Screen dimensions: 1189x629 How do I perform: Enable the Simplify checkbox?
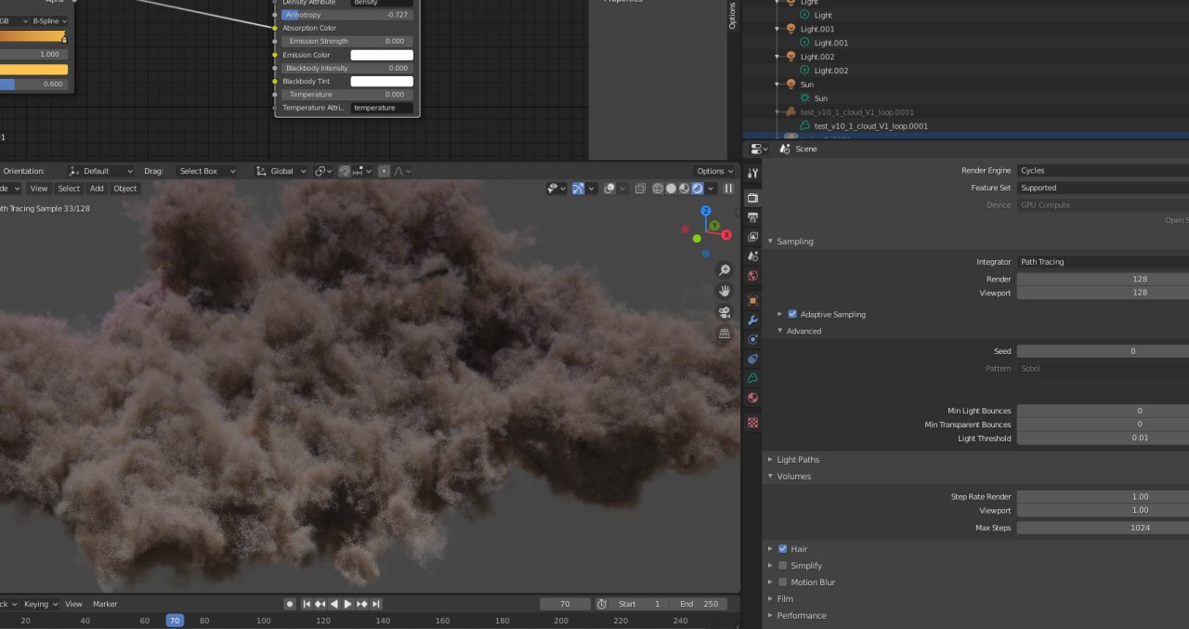pos(783,565)
